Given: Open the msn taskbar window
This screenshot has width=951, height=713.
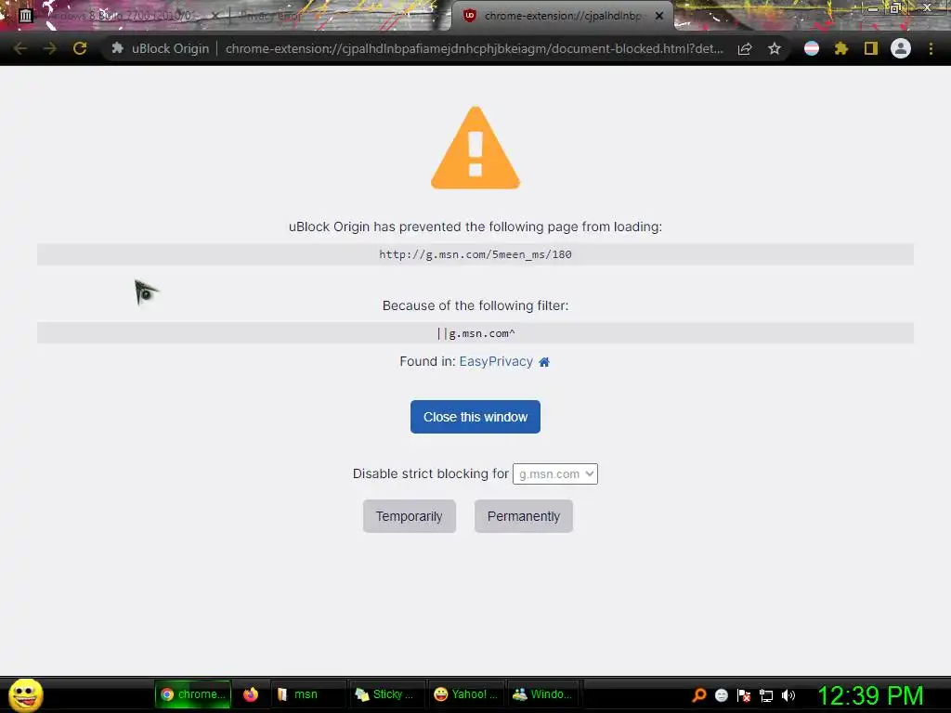Looking at the screenshot, I should pyautogui.click(x=306, y=694).
